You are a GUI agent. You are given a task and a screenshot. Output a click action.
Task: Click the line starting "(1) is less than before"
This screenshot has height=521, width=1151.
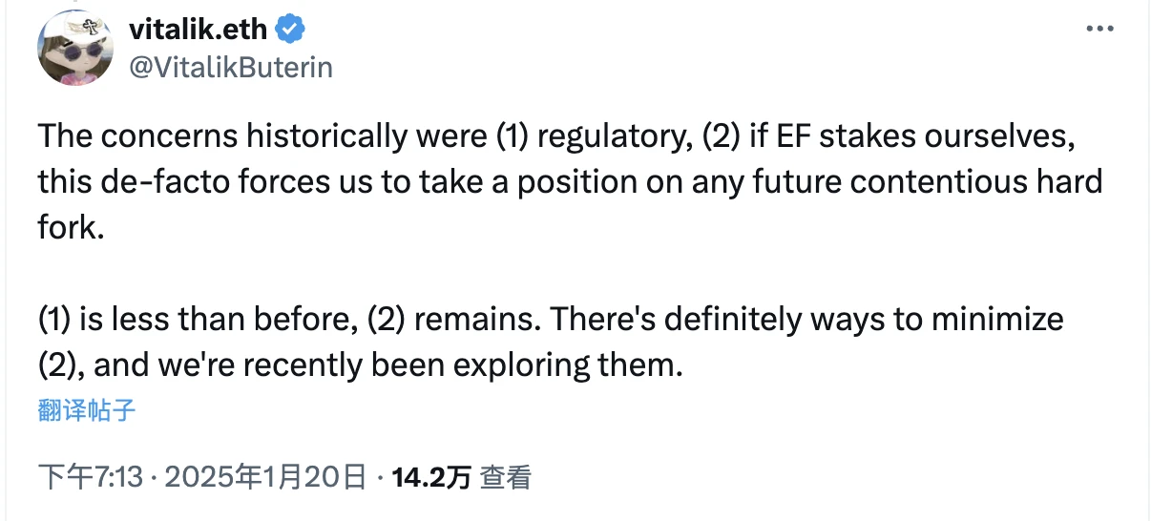pyautogui.click(x=551, y=318)
